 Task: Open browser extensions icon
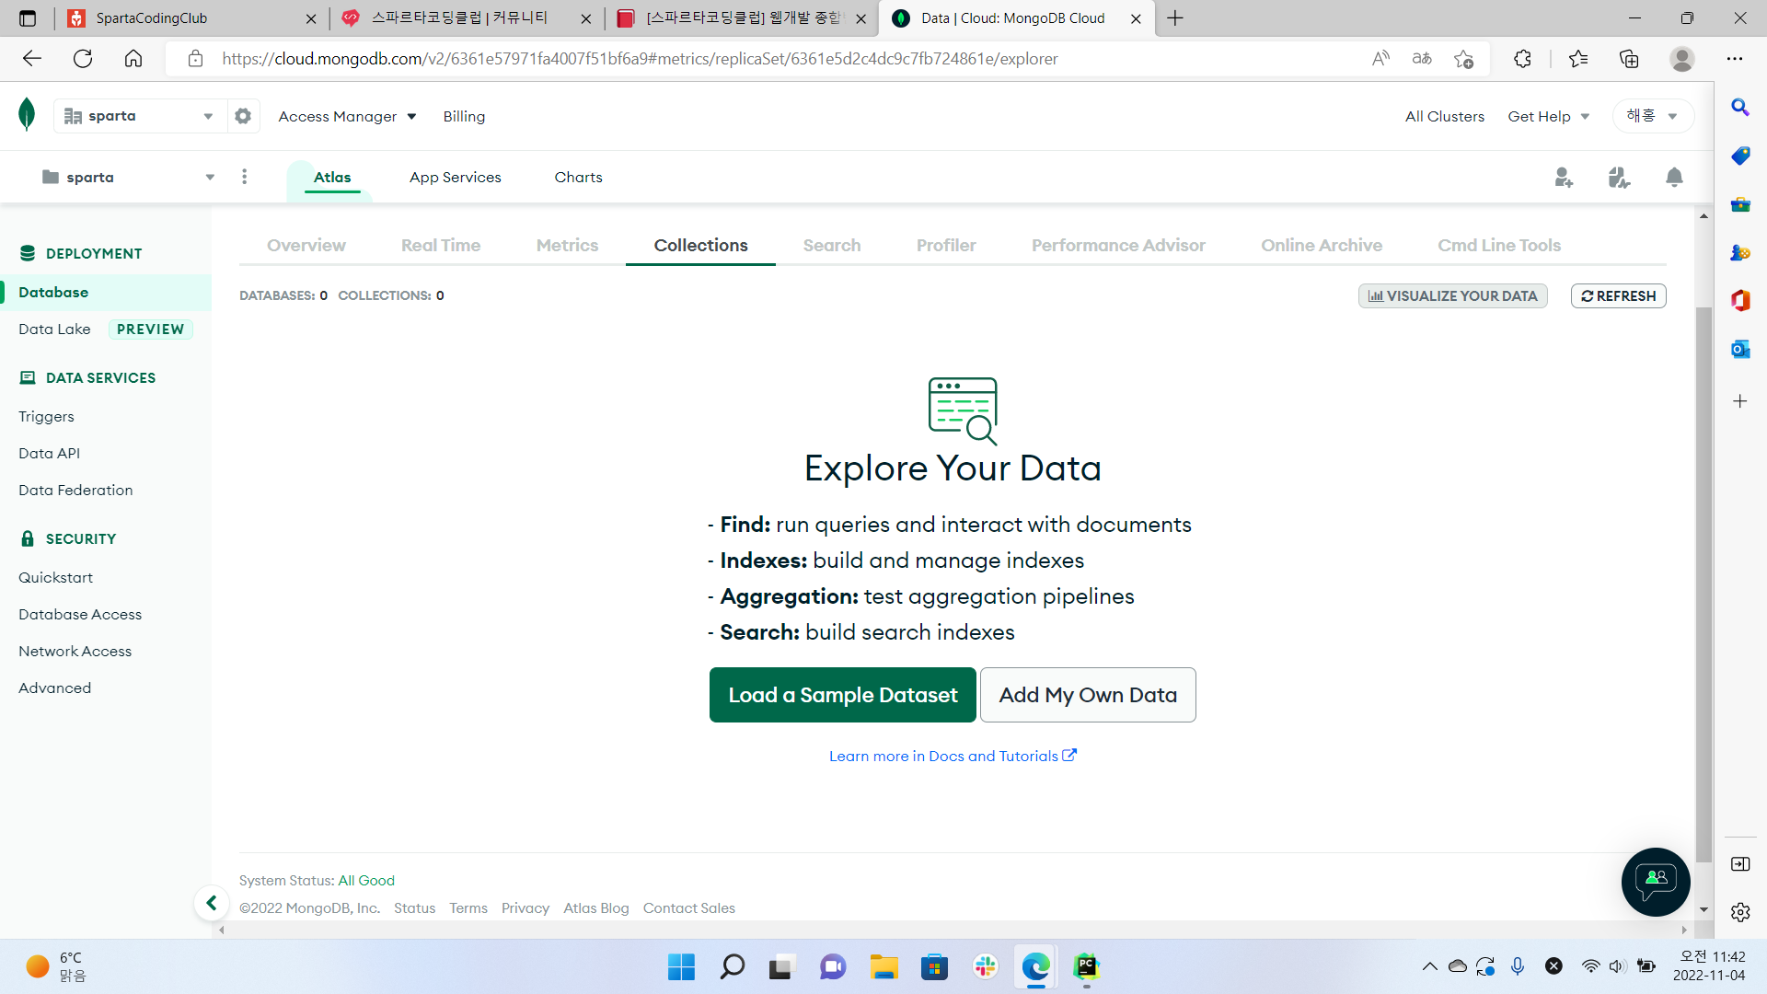(1522, 59)
